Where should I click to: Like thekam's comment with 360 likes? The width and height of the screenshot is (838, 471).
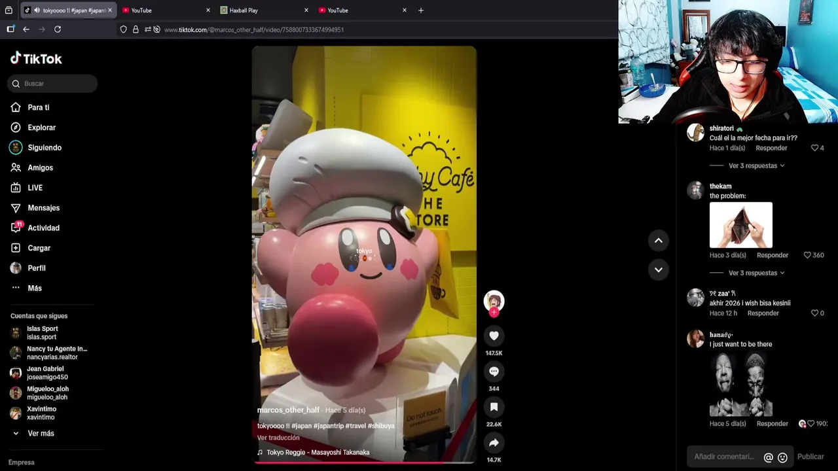click(x=807, y=255)
